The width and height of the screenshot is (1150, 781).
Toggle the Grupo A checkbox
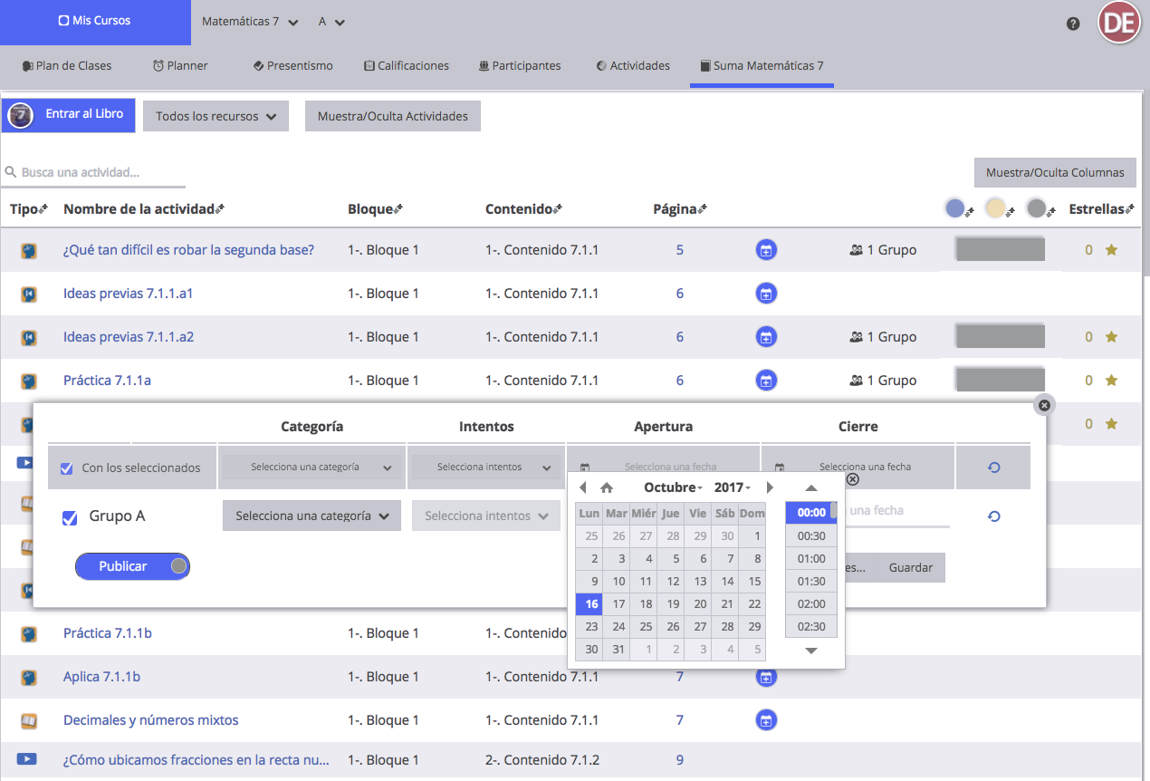[x=70, y=517]
